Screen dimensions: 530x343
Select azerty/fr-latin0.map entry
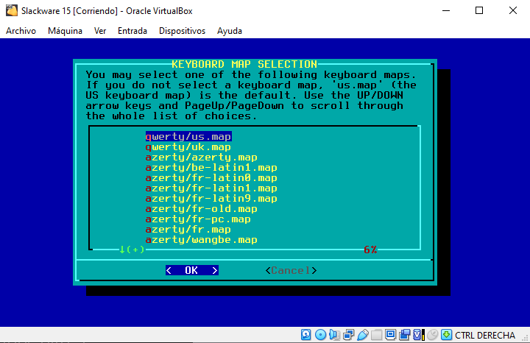tap(211, 177)
